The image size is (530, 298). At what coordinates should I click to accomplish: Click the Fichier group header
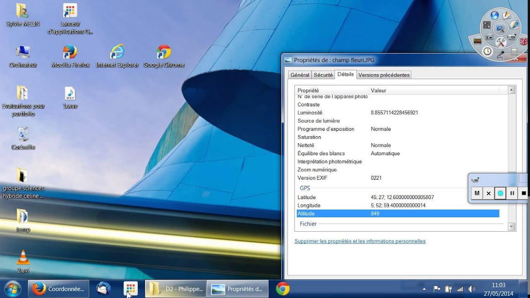[308, 224]
